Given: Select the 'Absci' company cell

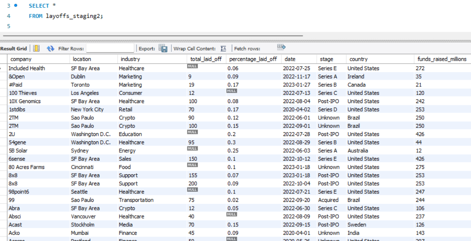Looking at the screenshot, I should [38, 217].
